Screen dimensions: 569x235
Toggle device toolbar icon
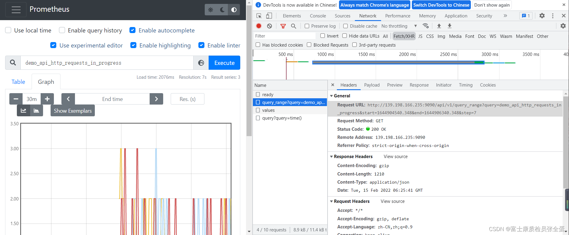click(269, 16)
